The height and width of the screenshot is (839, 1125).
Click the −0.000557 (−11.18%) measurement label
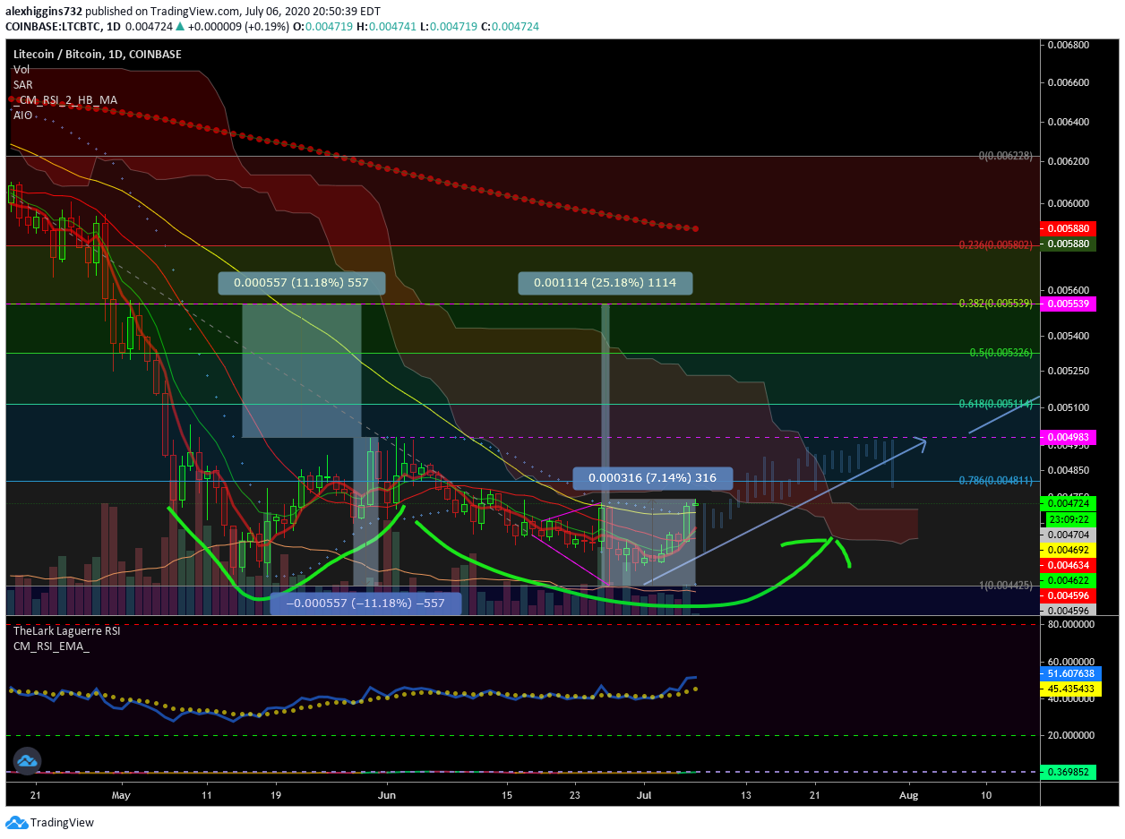pyautogui.click(x=365, y=604)
